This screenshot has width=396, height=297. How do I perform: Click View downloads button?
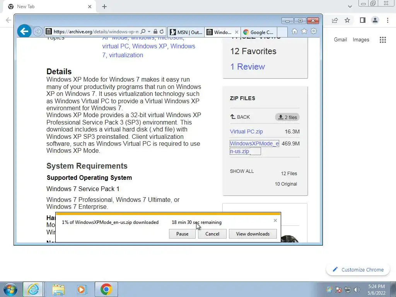[x=253, y=234]
